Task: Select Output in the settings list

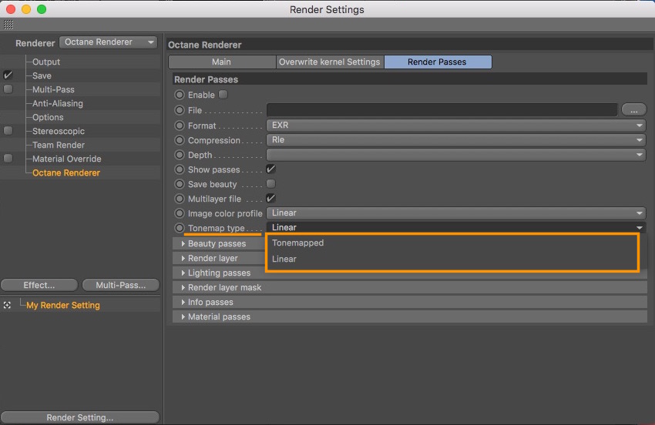Action: coord(46,62)
